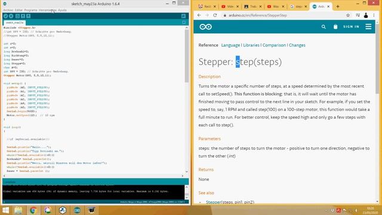The height and width of the screenshot is (215, 382).
Task: Click the 'Stepper: step(steps)' heading
Action: click(240, 62)
